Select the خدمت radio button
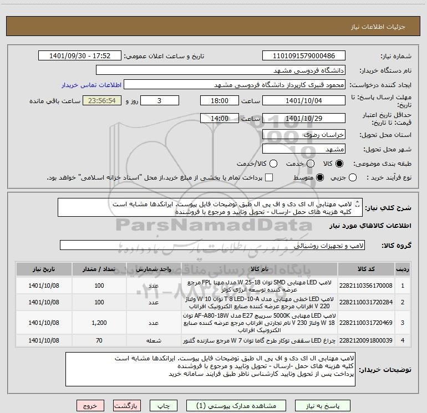Image resolution: width=427 pixels, height=413 pixels. coord(311,164)
